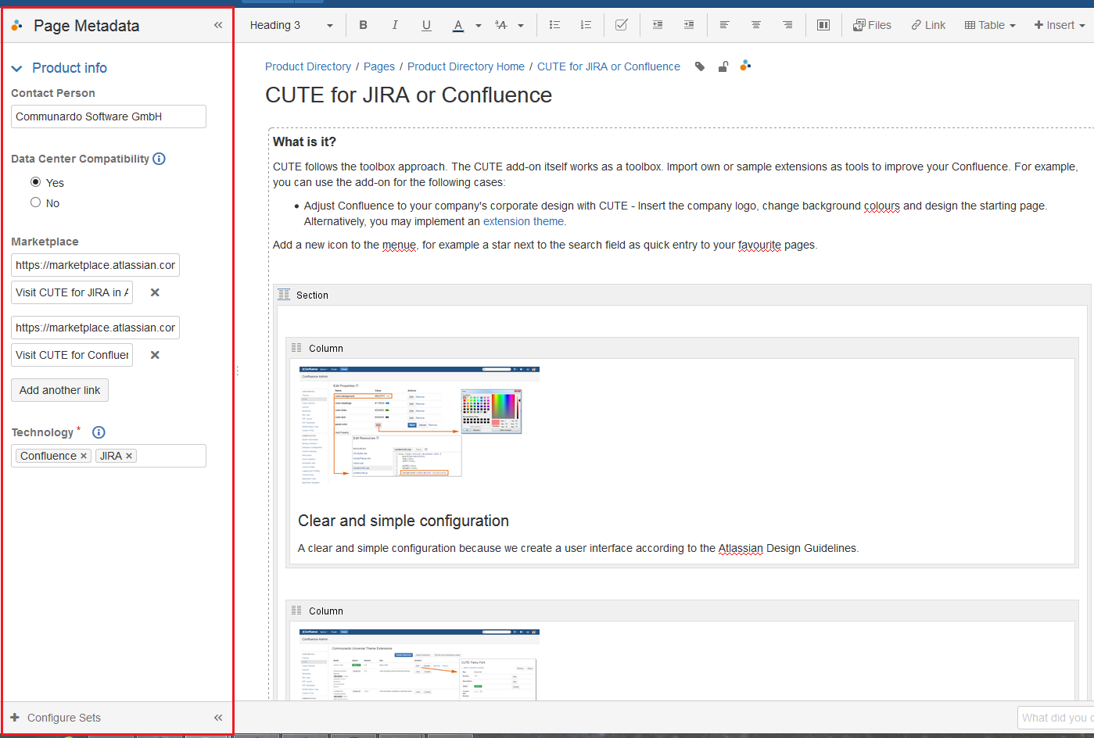Open the text color dropdown arrow
The width and height of the screenshot is (1094, 738).
click(x=479, y=26)
